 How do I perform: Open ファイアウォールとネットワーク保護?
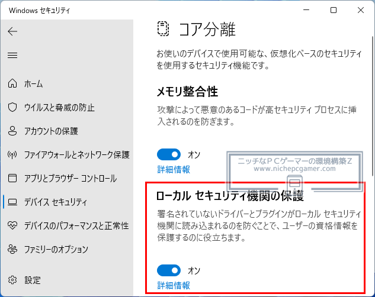[77, 154]
